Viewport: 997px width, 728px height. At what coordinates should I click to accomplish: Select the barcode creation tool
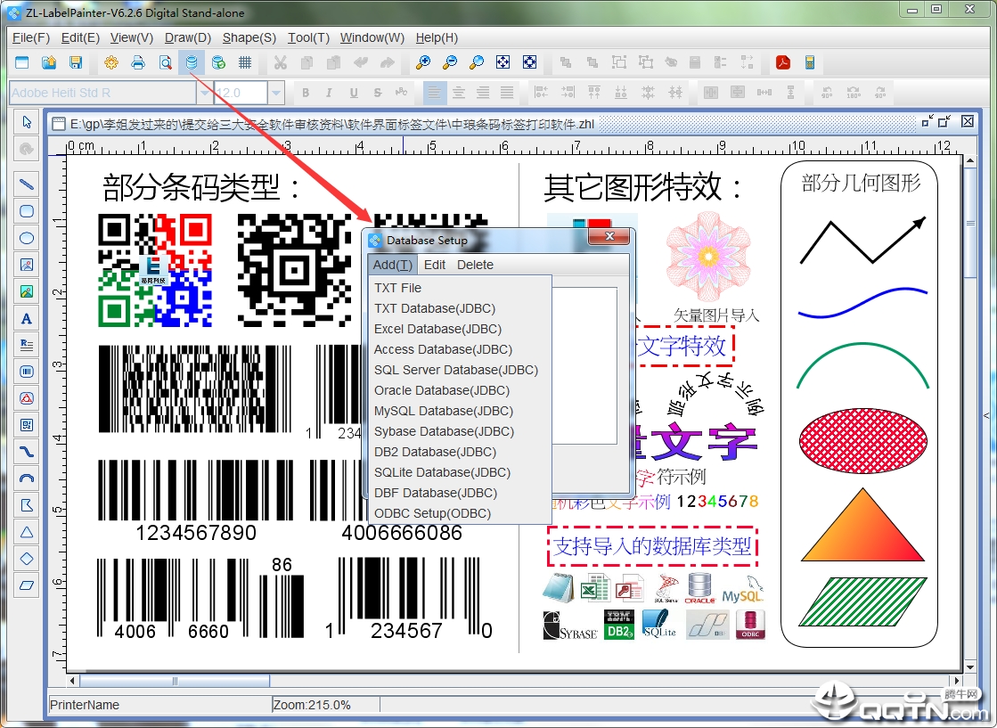point(26,372)
